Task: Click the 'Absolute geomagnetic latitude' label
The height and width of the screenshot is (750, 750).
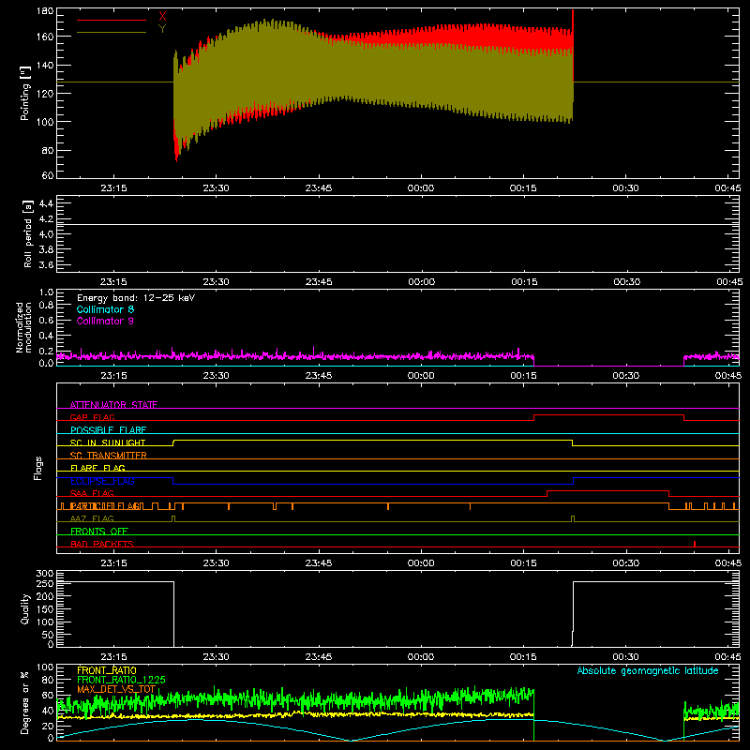Action: click(x=648, y=671)
